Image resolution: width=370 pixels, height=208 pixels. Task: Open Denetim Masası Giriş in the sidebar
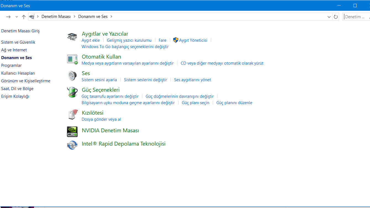click(20, 31)
